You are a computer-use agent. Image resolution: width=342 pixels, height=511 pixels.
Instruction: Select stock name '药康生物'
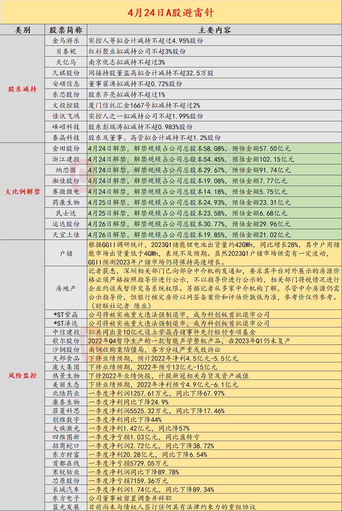click(66, 202)
